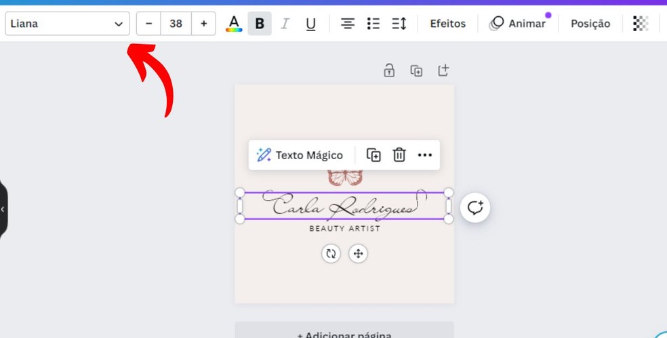Add a new page above the canvas
This screenshot has height=338, width=667.
pyautogui.click(x=443, y=70)
